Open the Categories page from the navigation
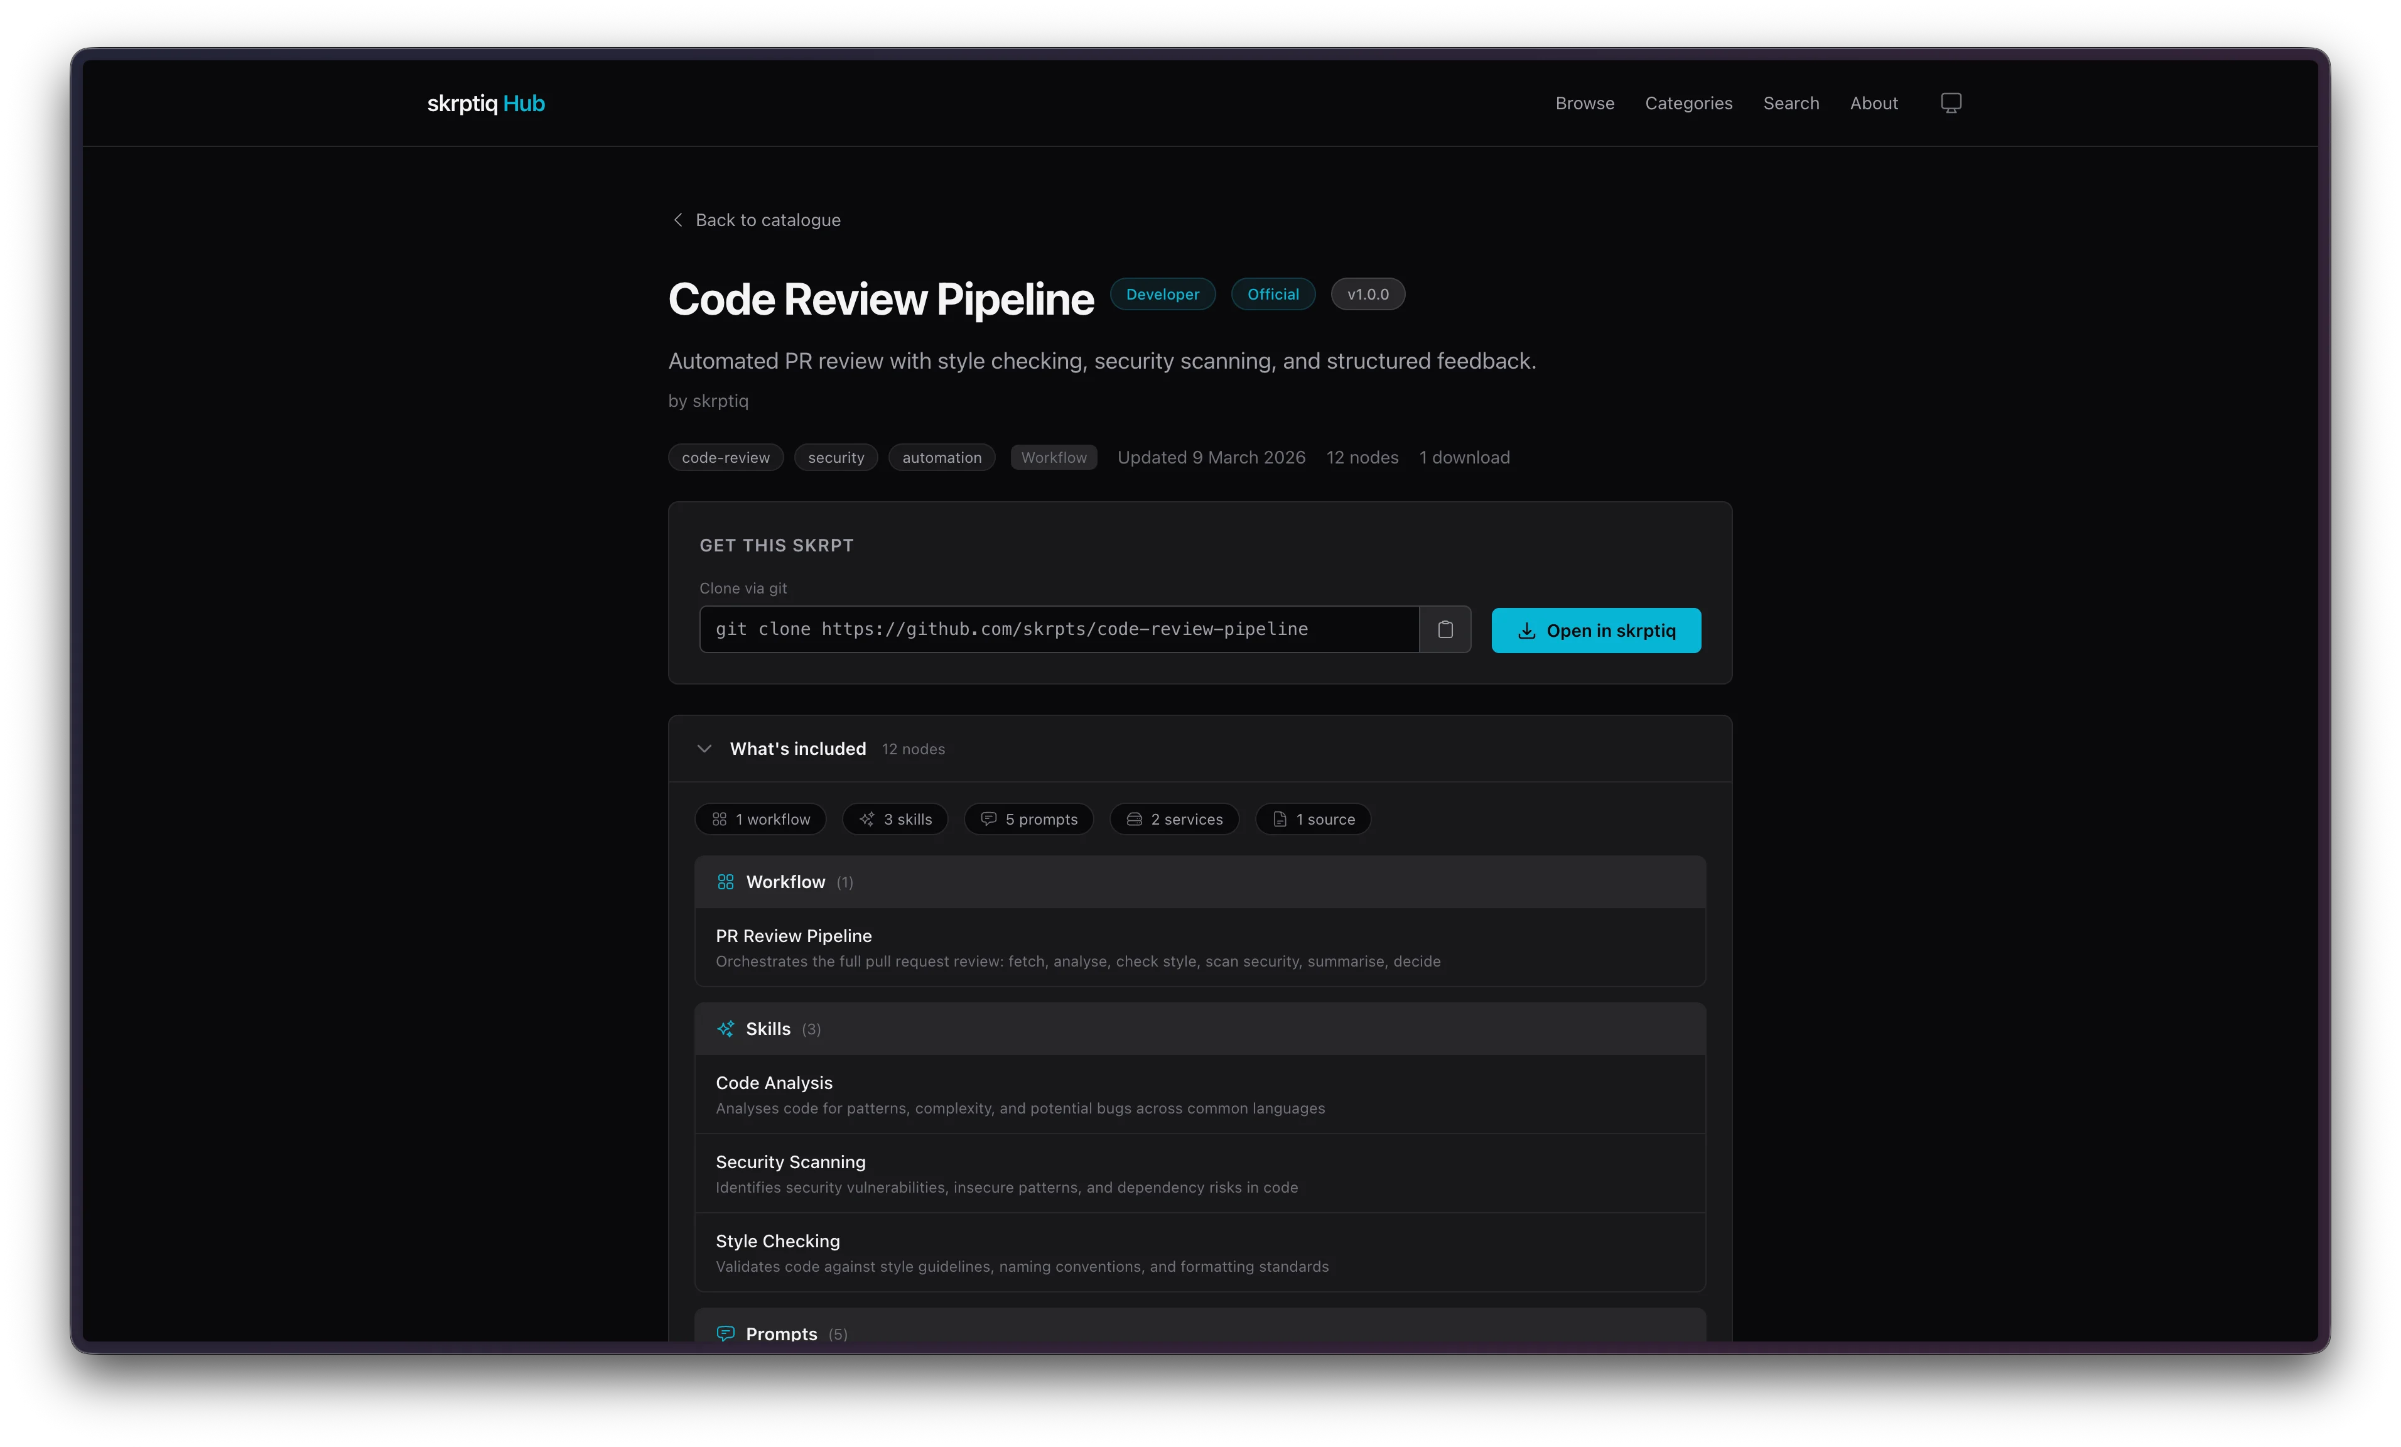This screenshot has height=1447, width=2401. [1689, 103]
